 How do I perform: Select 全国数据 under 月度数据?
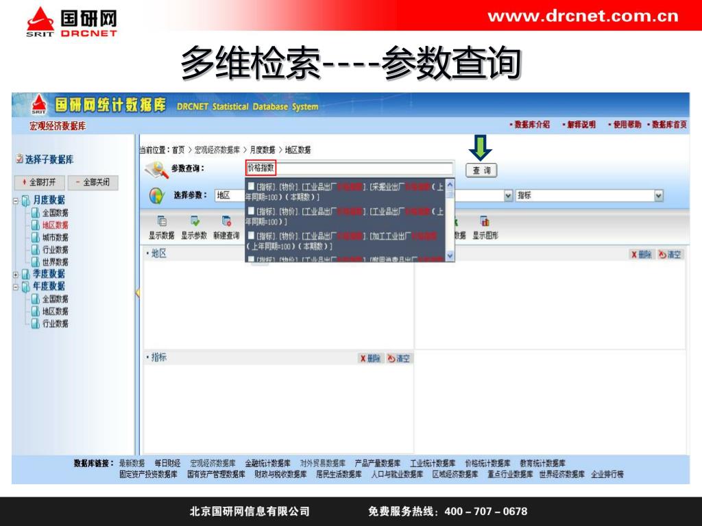coord(55,213)
